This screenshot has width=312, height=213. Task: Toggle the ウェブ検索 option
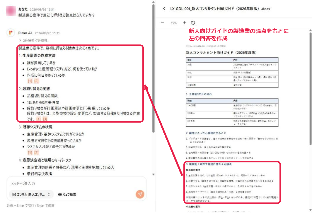click(67, 195)
